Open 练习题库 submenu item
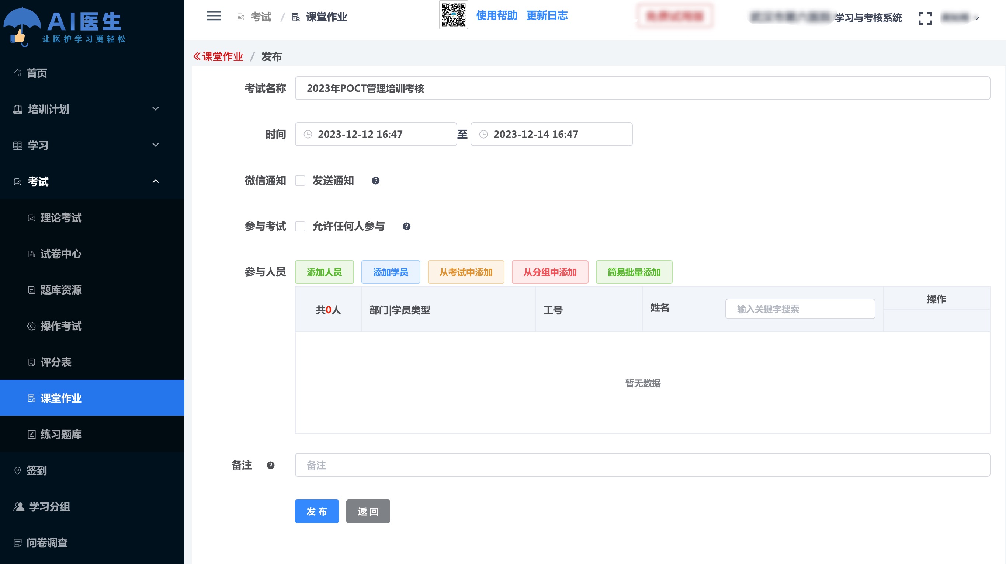Image resolution: width=1006 pixels, height=564 pixels. pyautogui.click(x=92, y=434)
